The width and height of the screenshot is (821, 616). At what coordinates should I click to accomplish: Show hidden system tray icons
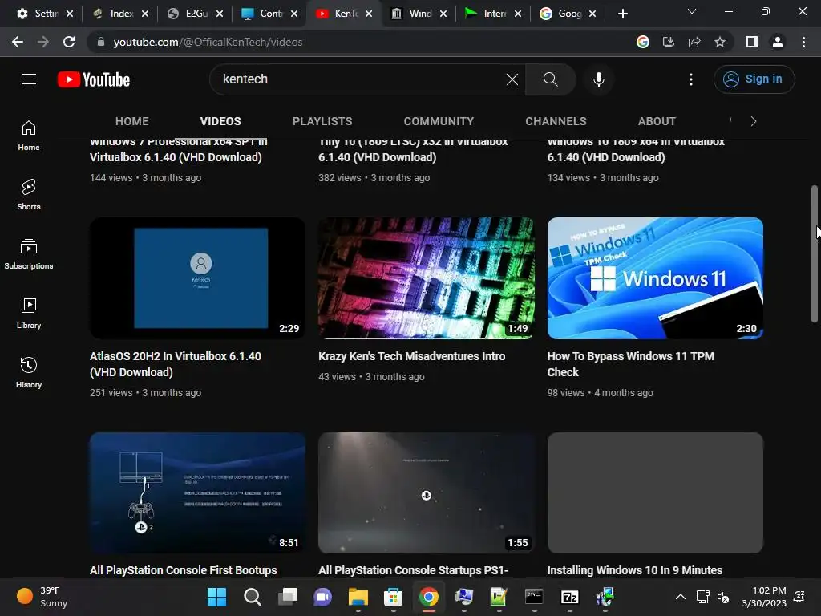click(680, 597)
